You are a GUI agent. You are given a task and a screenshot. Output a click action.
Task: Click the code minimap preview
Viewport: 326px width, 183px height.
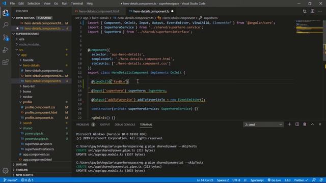[x=309, y=27]
